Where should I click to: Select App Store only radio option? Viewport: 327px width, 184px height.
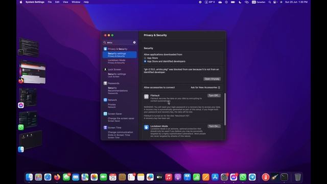(145, 58)
